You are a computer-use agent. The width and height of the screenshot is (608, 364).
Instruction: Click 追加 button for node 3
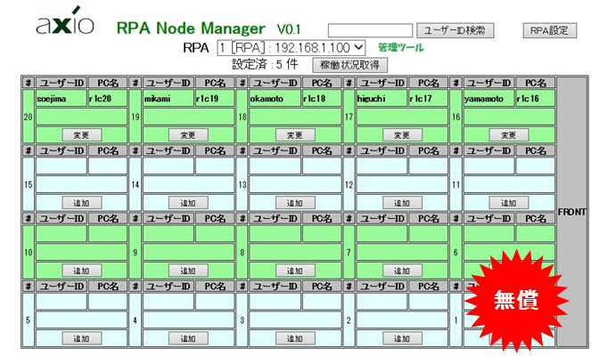(295, 338)
